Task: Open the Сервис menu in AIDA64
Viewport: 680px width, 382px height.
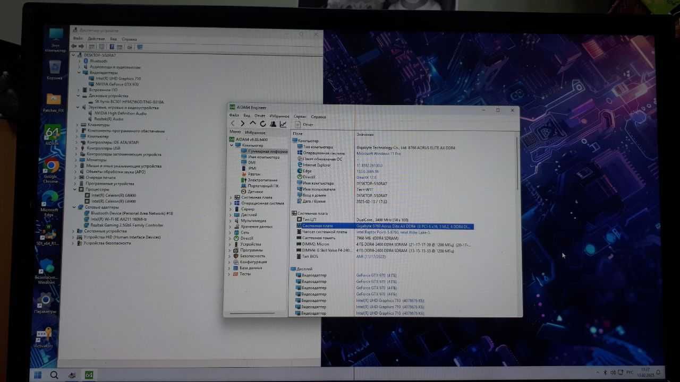Action: 300,116
